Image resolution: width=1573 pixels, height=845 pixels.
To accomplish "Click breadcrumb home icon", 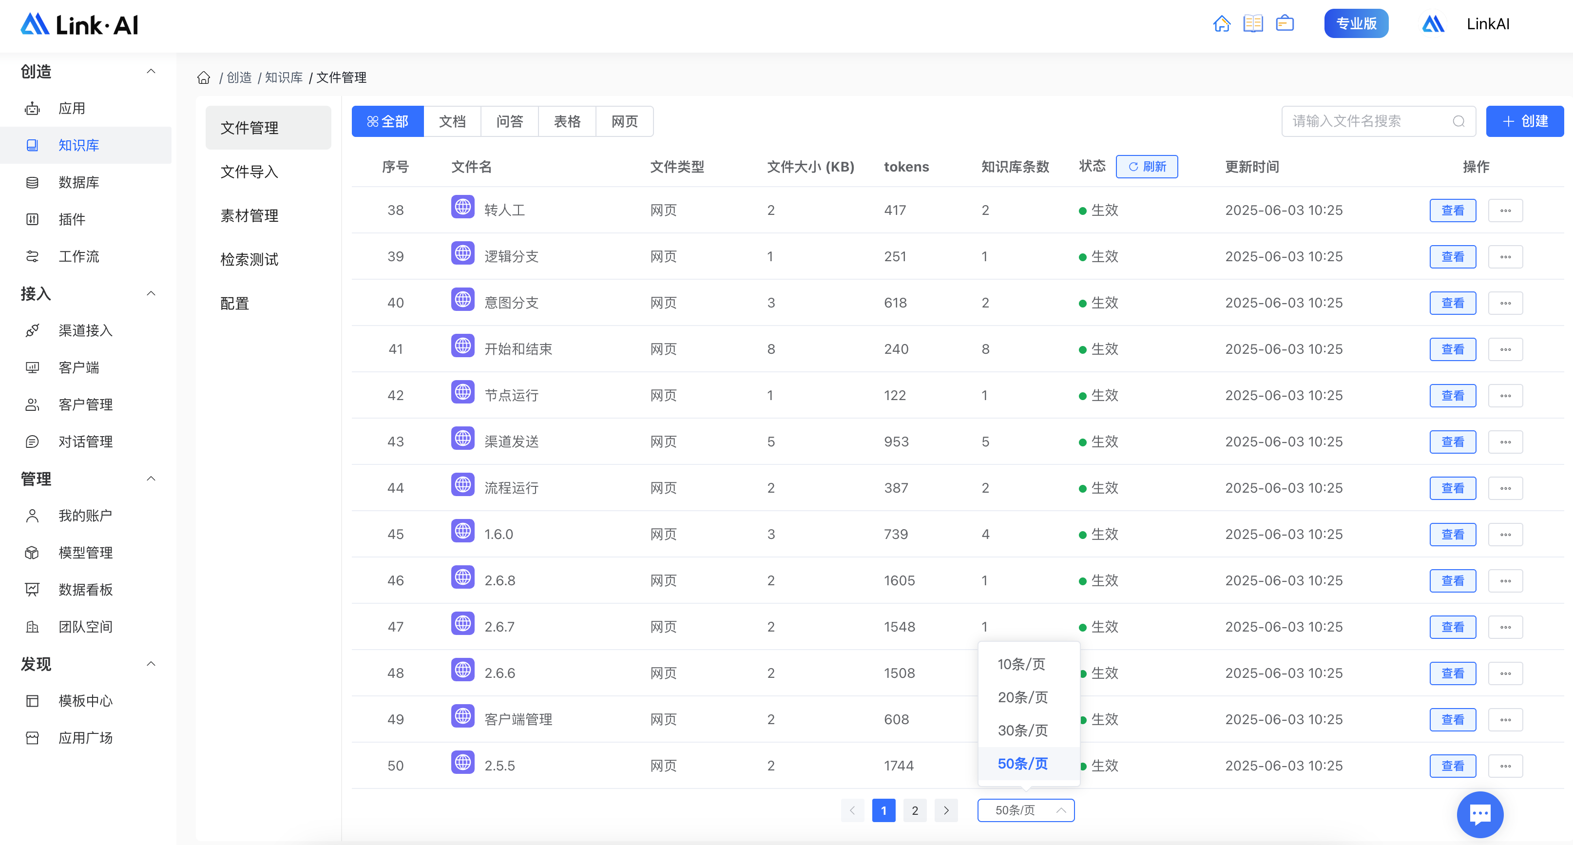I will (203, 77).
